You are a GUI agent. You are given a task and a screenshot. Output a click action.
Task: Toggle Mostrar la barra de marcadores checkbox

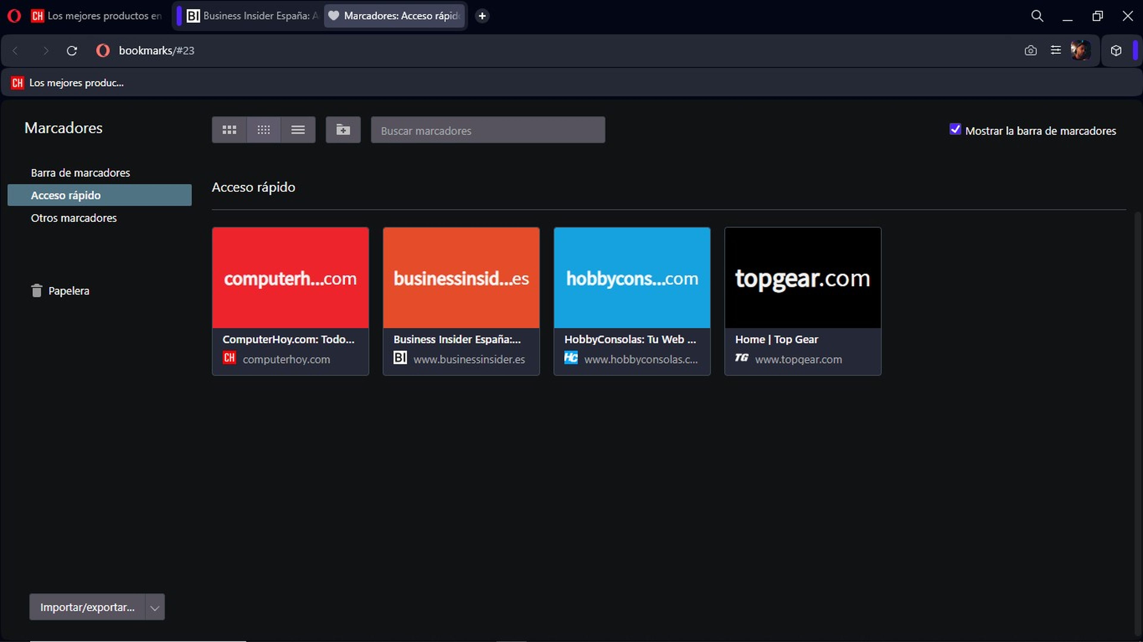(955, 129)
